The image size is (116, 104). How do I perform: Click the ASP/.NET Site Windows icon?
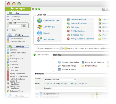(x=39, y=27)
